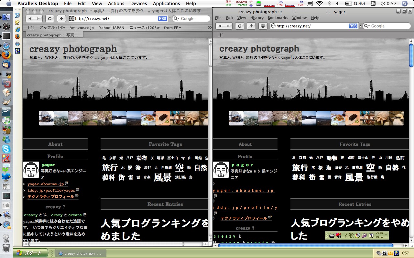414x258 pixels.
Task: Open the History menu in Windows Safari
Action: coord(257,18)
